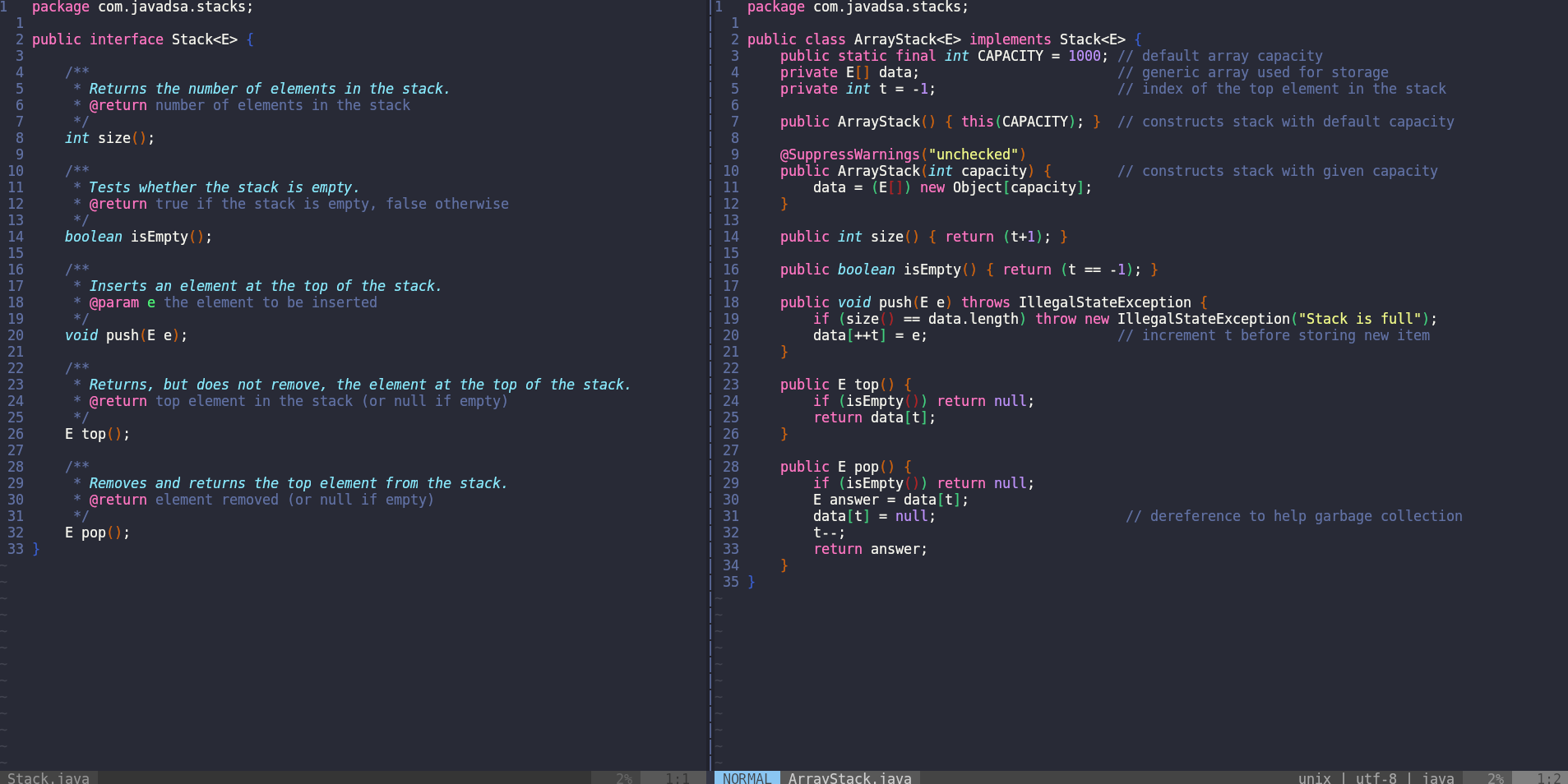Click 'constructs stack with default capacity' comment
The image size is (1568, 784).
coord(1286,122)
